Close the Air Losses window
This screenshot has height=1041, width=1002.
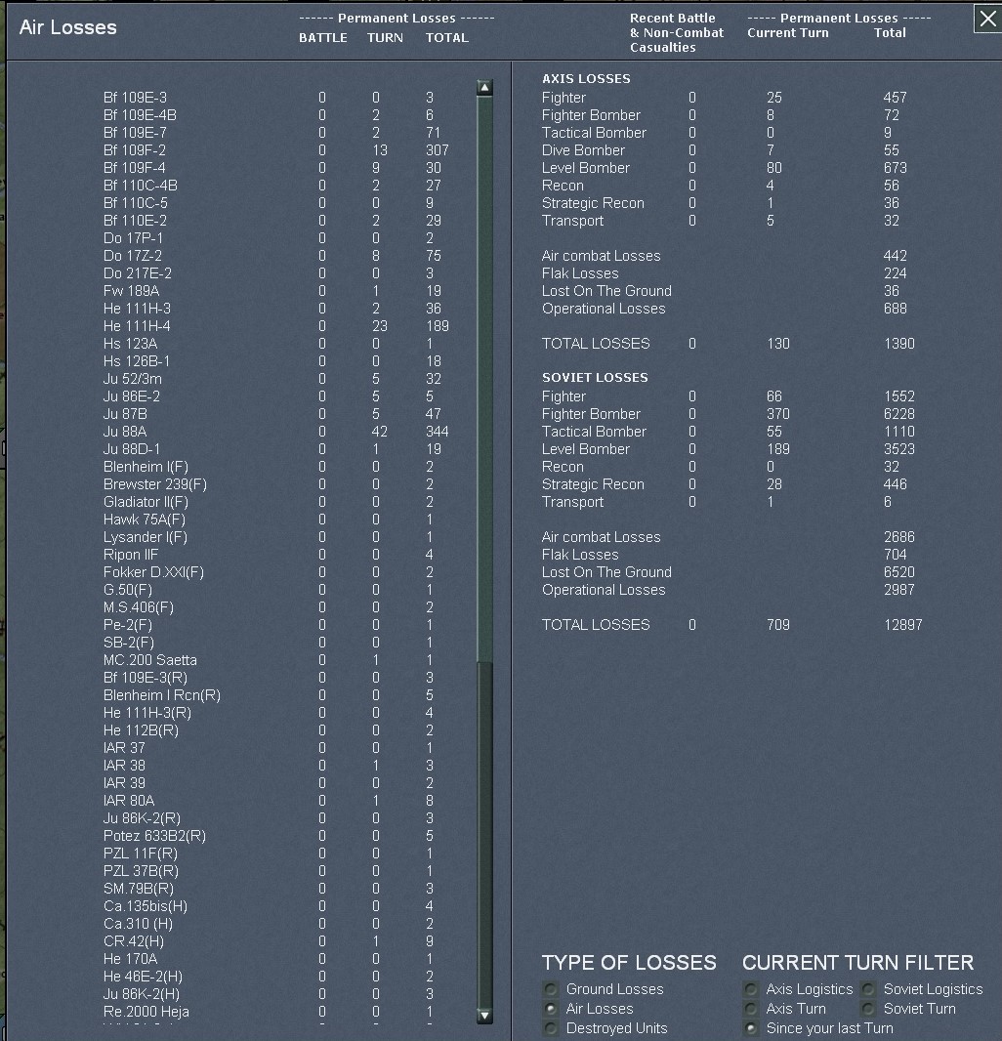coord(987,19)
